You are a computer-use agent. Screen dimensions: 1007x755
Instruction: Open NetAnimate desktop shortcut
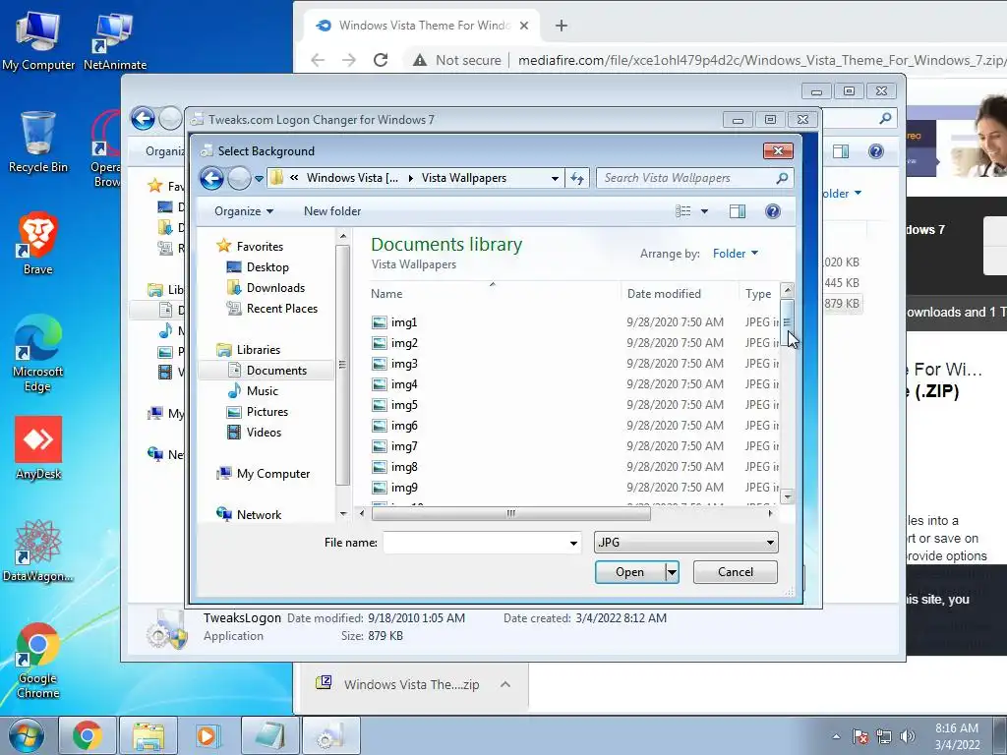(115, 39)
